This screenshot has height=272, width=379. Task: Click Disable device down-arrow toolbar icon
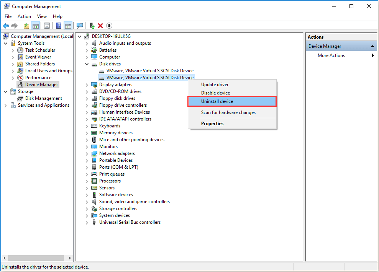pyautogui.click(x=109, y=26)
